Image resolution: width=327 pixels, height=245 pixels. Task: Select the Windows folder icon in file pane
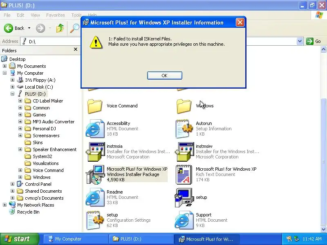coord(184,106)
